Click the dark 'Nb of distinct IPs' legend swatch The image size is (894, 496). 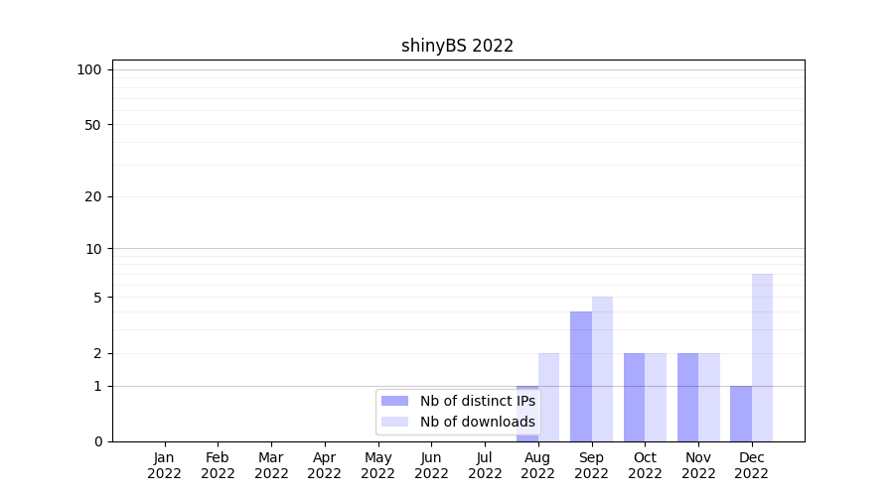pos(394,401)
